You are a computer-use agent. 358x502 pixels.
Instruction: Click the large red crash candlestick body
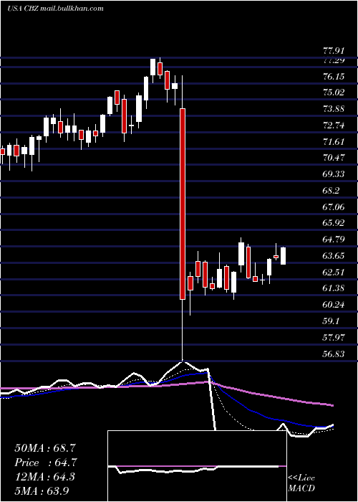tap(183, 204)
